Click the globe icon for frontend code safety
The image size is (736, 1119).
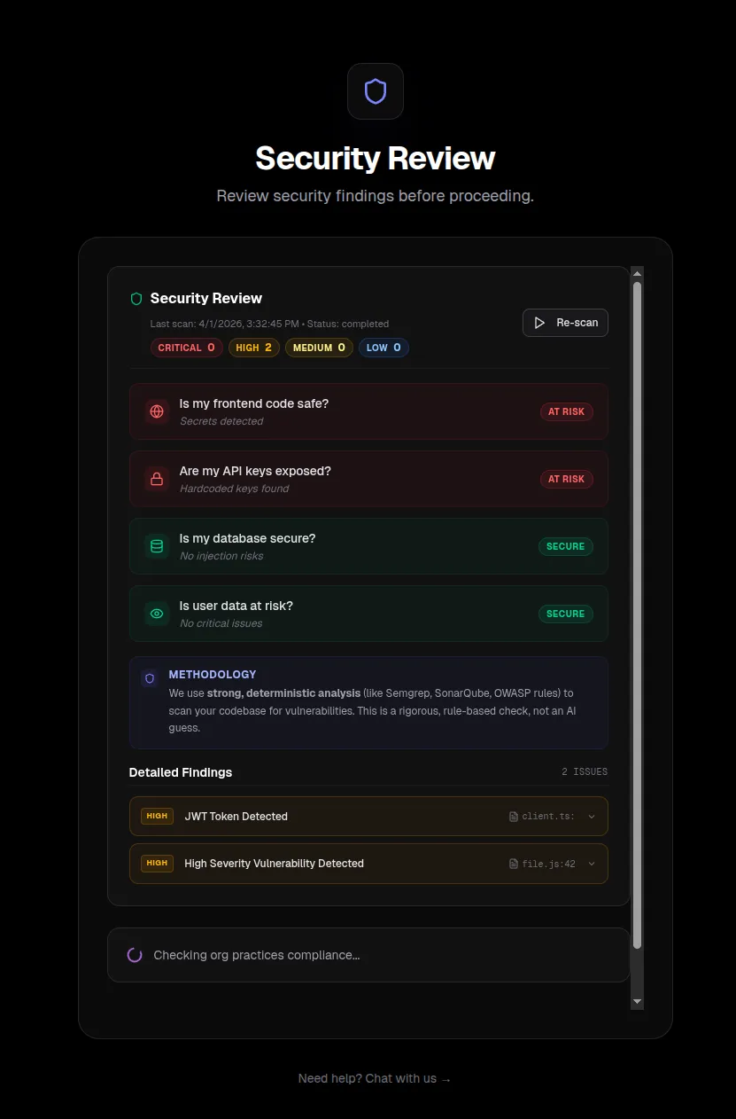click(x=156, y=411)
